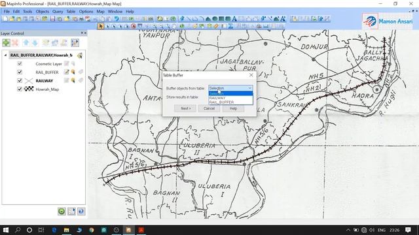Click Howrah_Map raster checkered style swatch
Screen dimensions: 419x235
click(29, 89)
